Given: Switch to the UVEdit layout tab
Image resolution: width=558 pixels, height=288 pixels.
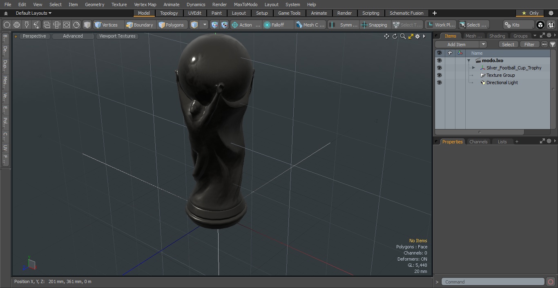Looking at the screenshot, I should (x=195, y=13).
